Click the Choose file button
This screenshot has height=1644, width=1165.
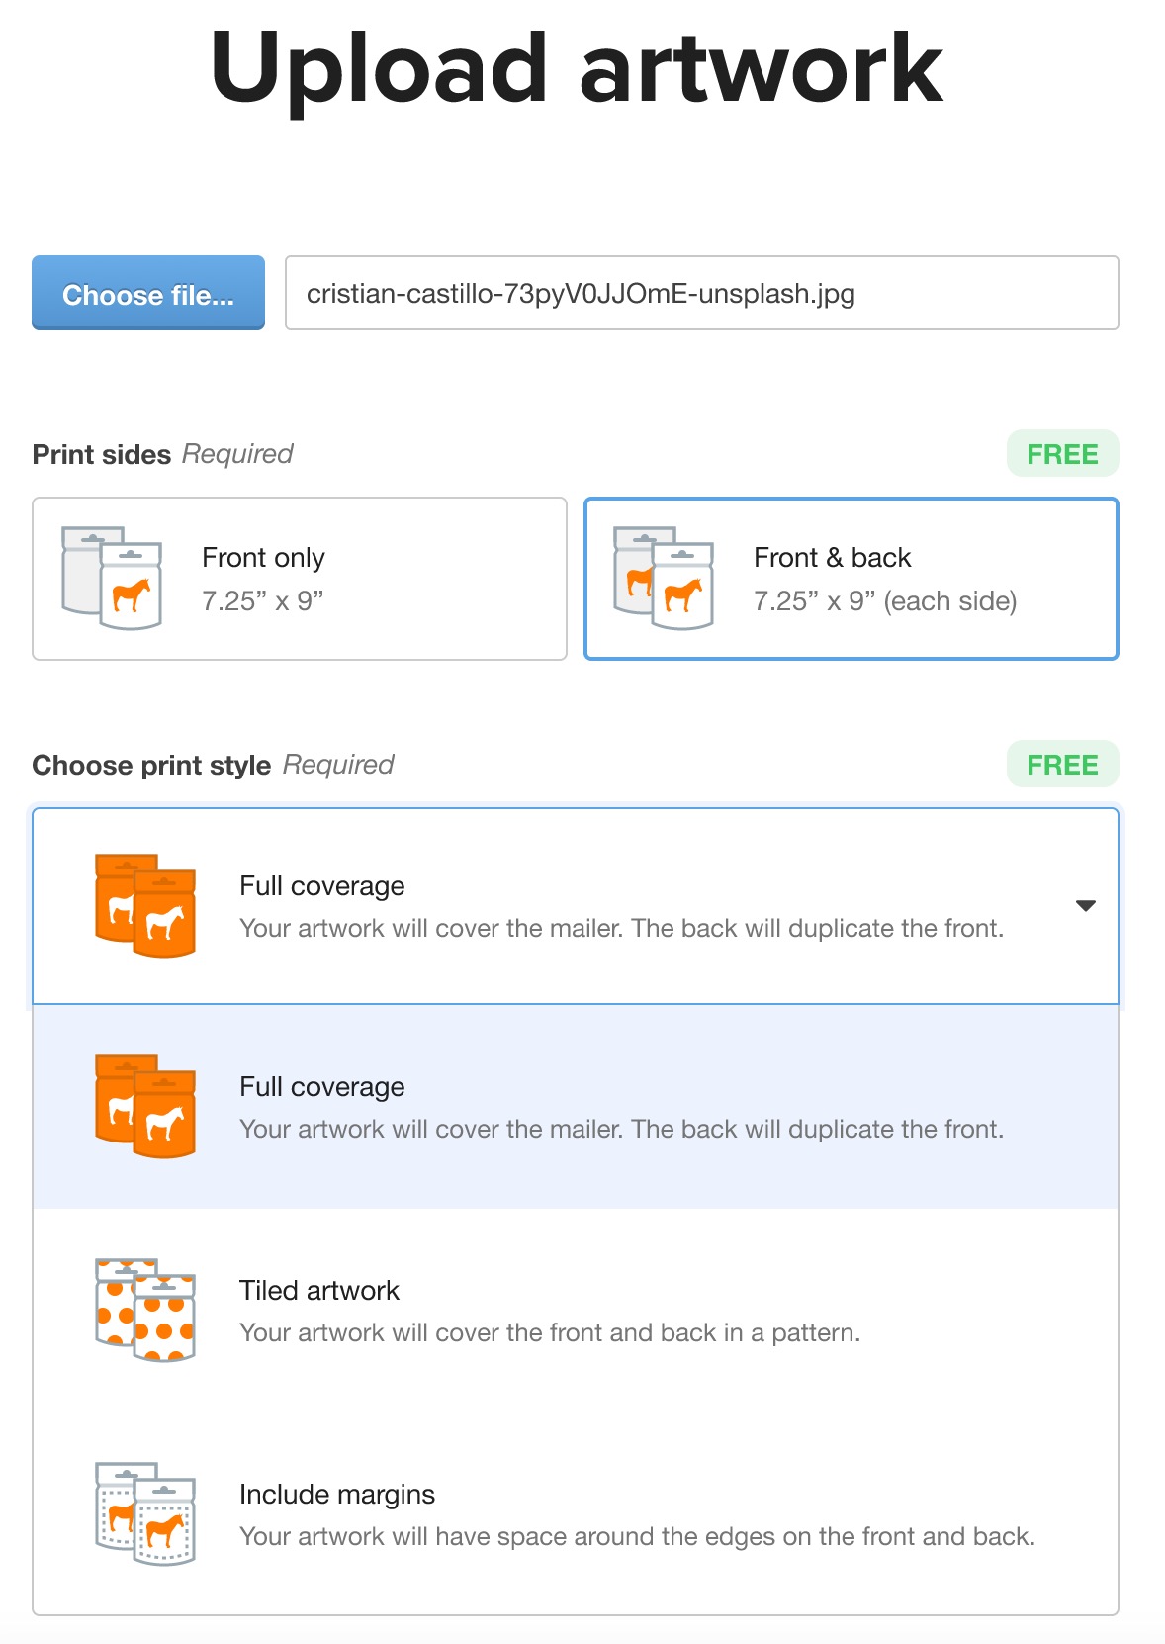148,294
